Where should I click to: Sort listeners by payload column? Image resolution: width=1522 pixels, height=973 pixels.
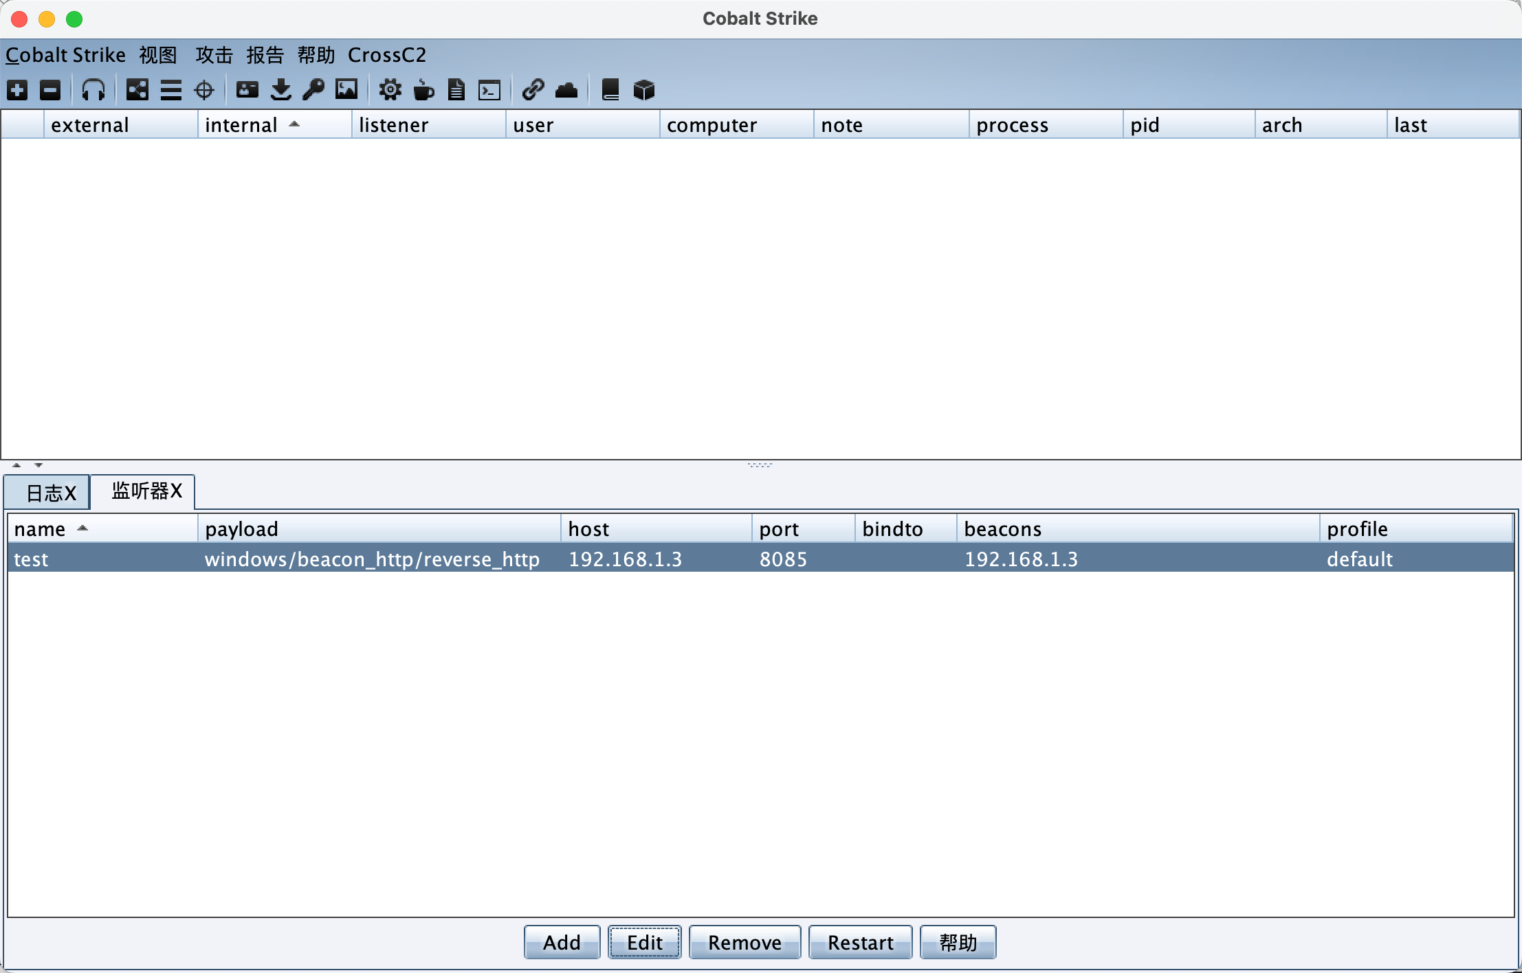click(x=379, y=528)
